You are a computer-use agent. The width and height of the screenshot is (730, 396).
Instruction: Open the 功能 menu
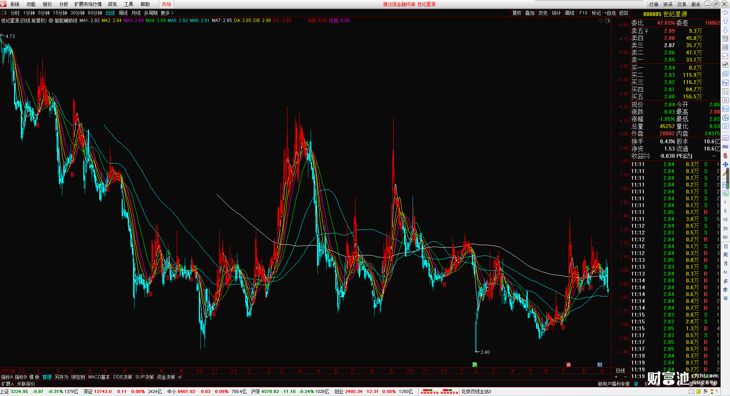(31, 4)
